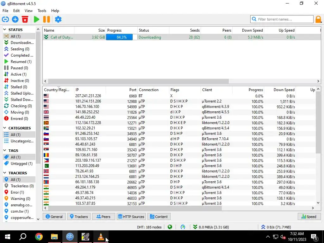324x243 pixels.
Task: Switch to the Peers tab
Action: tap(103, 217)
